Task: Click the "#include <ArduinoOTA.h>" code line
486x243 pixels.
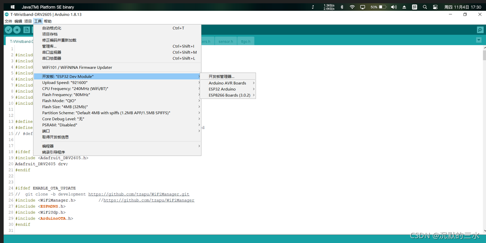Action: point(44,218)
